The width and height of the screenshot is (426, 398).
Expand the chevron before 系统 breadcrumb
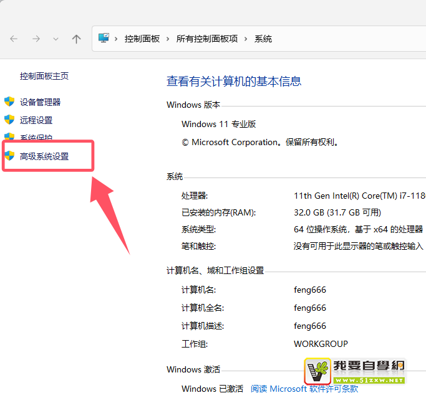[246, 39]
